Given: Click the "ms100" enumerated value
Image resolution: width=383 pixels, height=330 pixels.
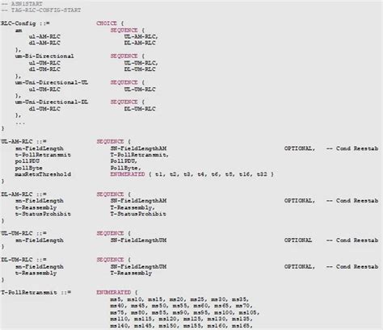Looking at the screenshot, I should [x=223, y=313].
